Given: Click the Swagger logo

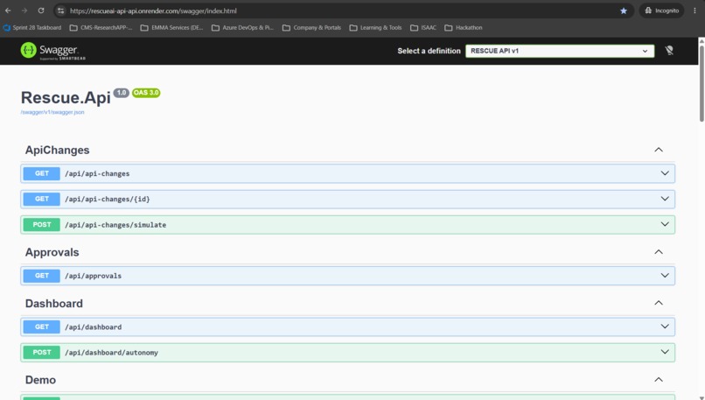Looking at the screenshot, I should [x=53, y=51].
